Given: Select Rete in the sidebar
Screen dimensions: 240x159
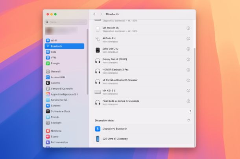Looking at the screenshot, I should (53, 52).
